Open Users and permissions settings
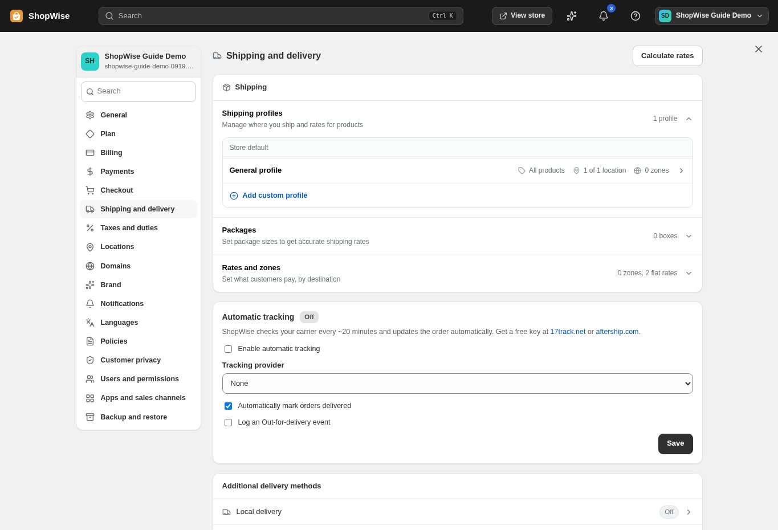Image resolution: width=778 pixels, height=530 pixels. click(139, 379)
